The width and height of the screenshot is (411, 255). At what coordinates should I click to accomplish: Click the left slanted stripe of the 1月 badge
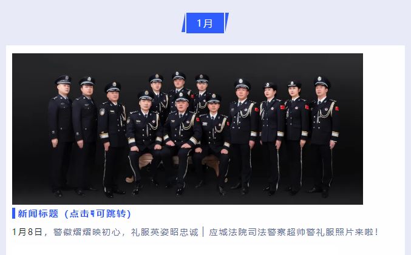click(x=184, y=23)
